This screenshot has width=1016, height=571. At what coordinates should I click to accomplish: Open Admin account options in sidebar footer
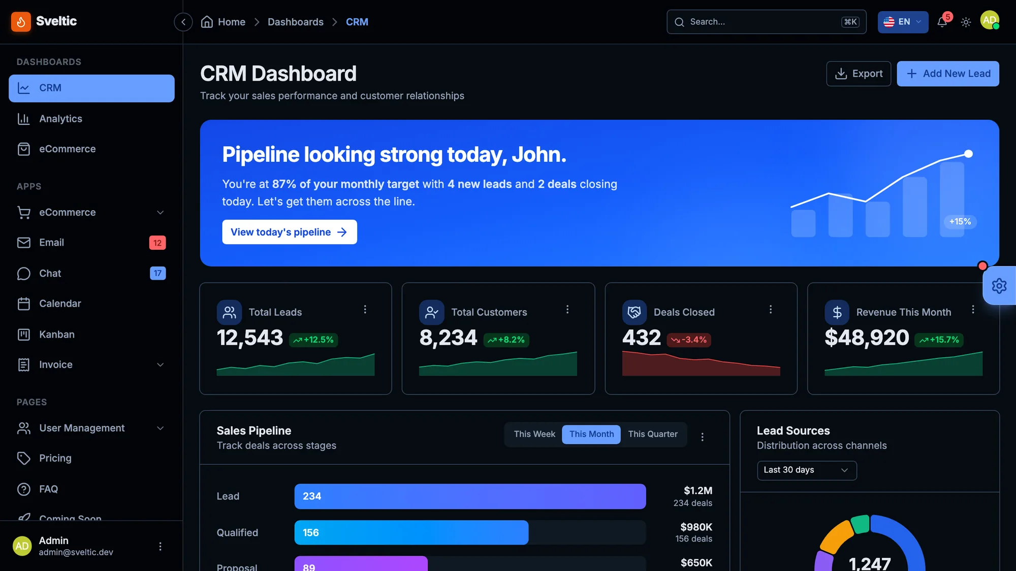tap(160, 546)
